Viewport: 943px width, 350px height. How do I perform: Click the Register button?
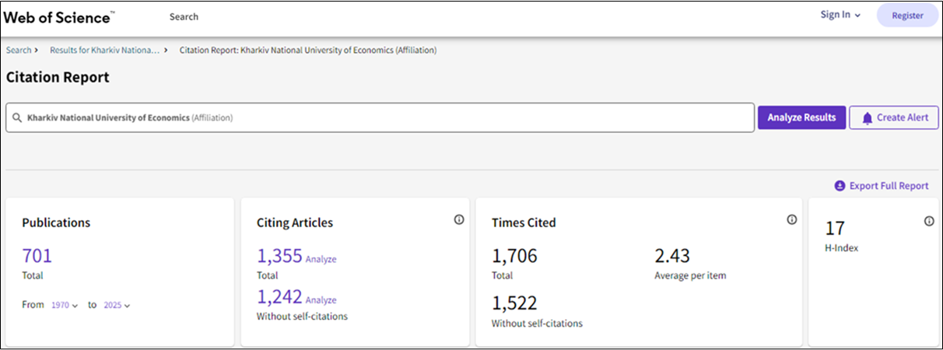click(x=907, y=16)
